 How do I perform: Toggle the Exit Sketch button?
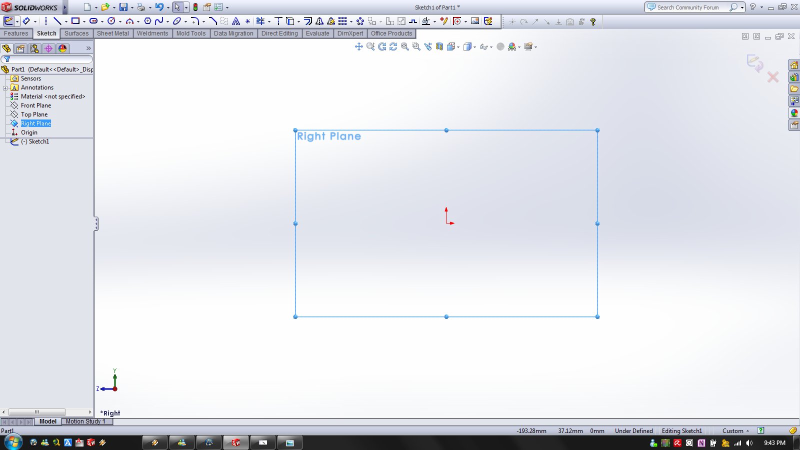8,21
